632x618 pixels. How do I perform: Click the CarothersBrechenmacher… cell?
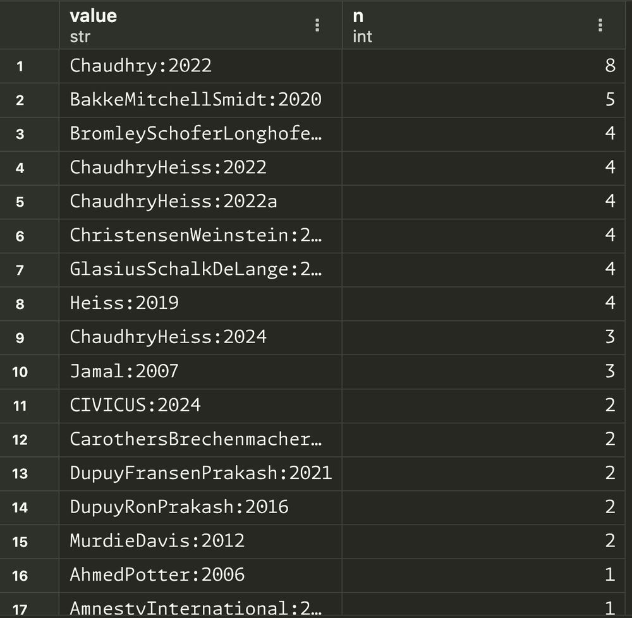(x=201, y=439)
